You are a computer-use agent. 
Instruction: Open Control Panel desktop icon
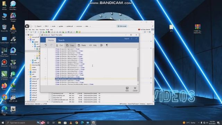click(x=5, y=40)
